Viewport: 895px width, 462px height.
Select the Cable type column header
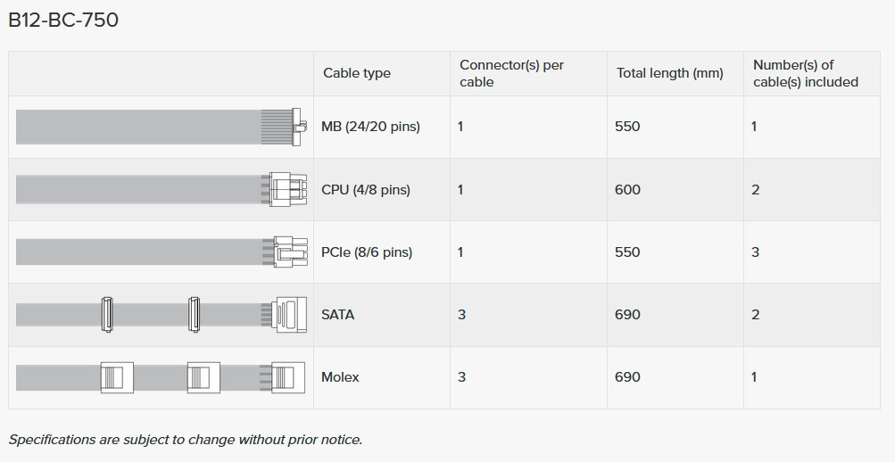(357, 73)
